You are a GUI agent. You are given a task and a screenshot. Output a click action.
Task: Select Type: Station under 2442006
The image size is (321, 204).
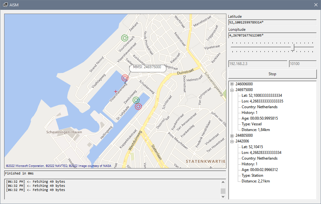(252, 175)
